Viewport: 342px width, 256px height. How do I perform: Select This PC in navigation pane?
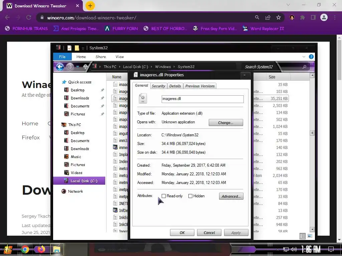pyautogui.click(x=74, y=125)
